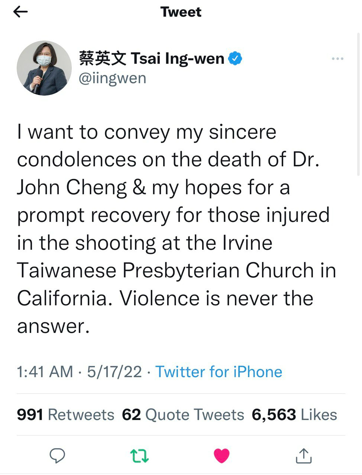Click the green retweet icon
The height and width of the screenshot is (475, 362).
[139, 456]
